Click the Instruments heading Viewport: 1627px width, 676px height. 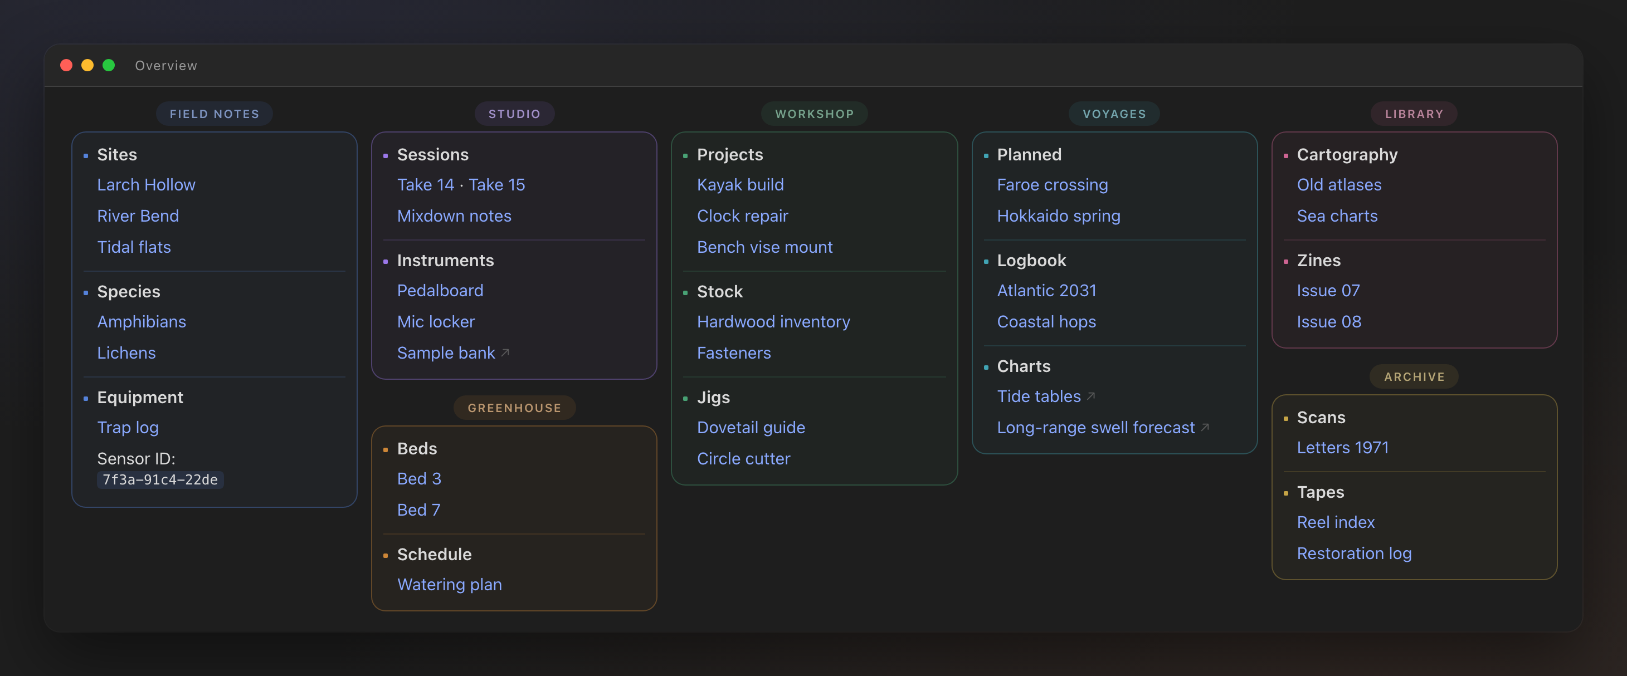[x=445, y=261]
